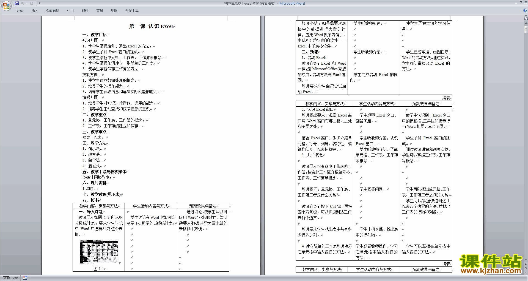Click the first 续表 label on page two
This screenshot has height=281, width=528.
(x=446, y=98)
